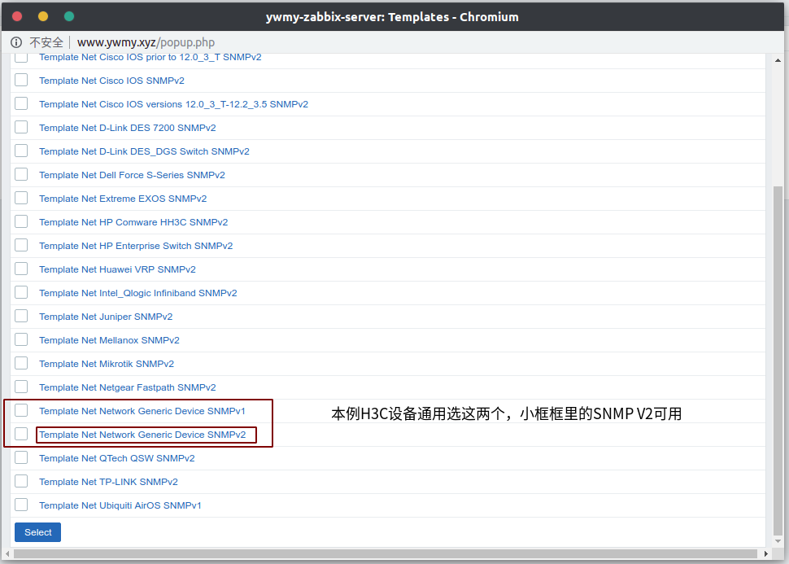Select the Huawei VRP SNMPv2 checkbox
Viewport: 789px width, 564px height.
[21, 269]
